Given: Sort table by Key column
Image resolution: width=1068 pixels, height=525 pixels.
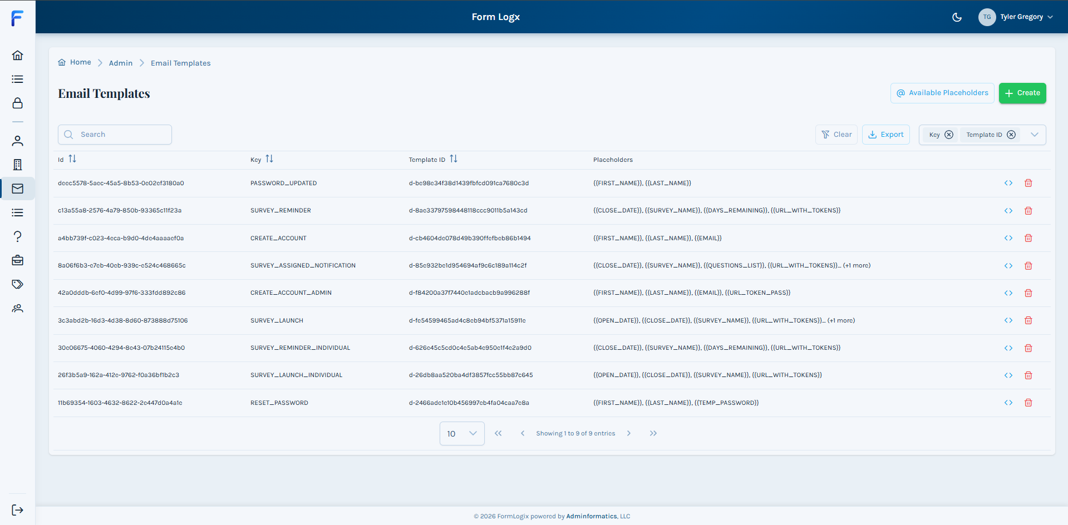Looking at the screenshot, I should click(x=269, y=159).
